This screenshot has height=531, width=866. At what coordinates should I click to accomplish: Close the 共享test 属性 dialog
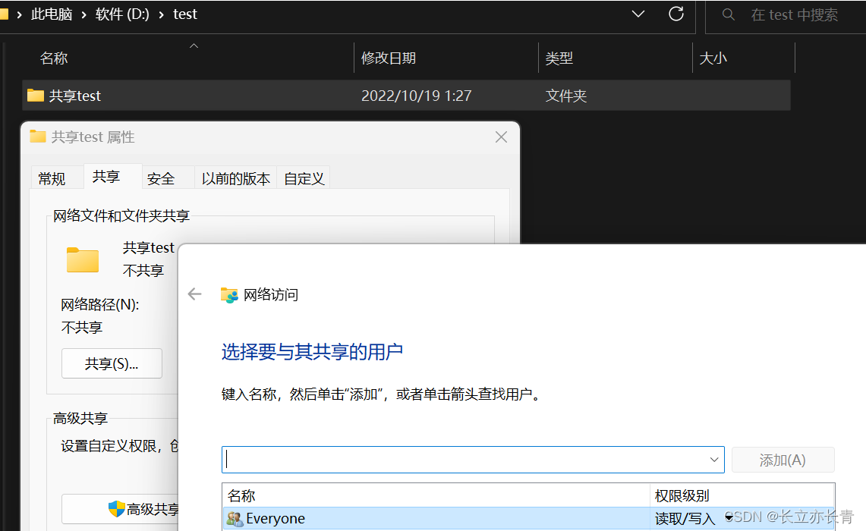(501, 137)
